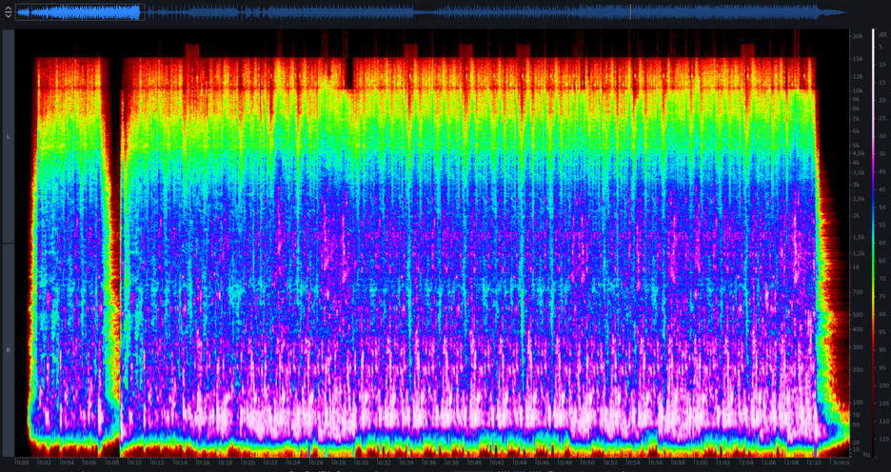Click the playhead line in the waveform overview

tap(629, 13)
